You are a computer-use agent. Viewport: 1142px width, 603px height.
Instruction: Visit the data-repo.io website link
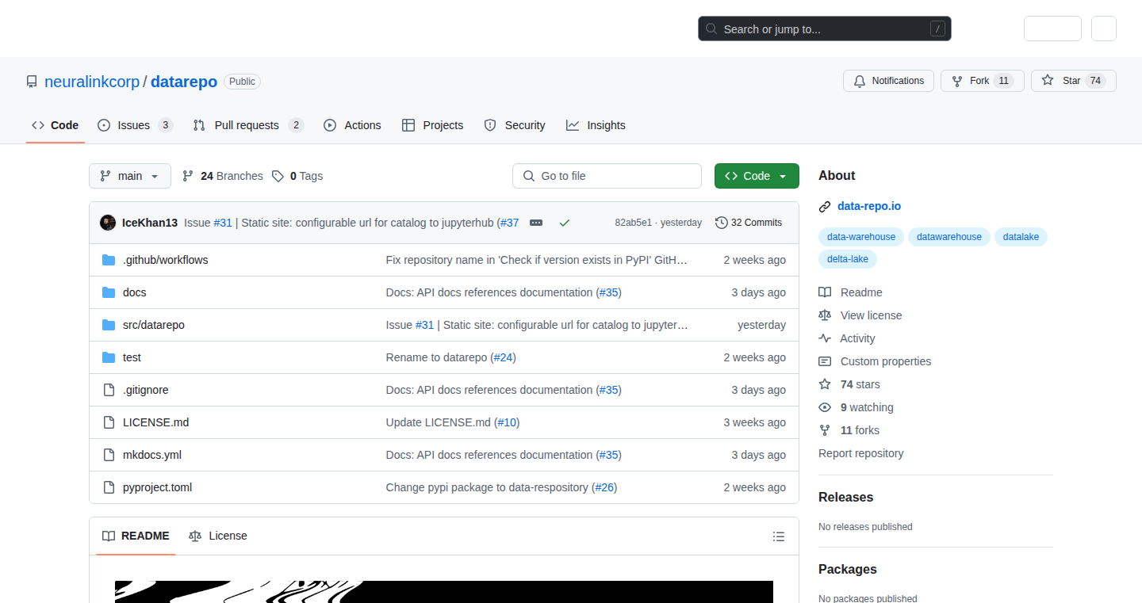pos(869,207)
